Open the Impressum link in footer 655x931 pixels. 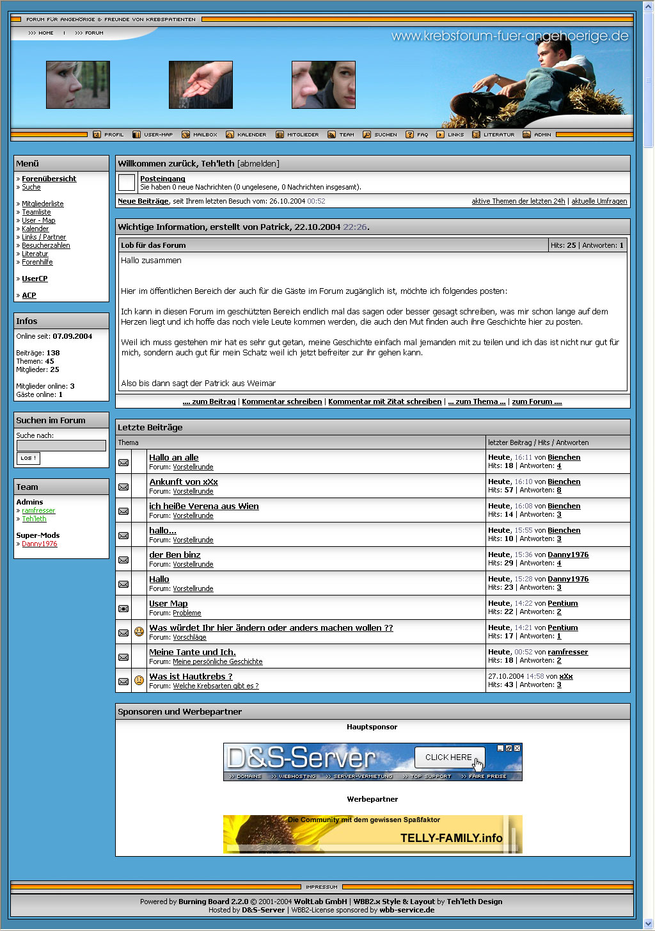click(x=321, y=887)
